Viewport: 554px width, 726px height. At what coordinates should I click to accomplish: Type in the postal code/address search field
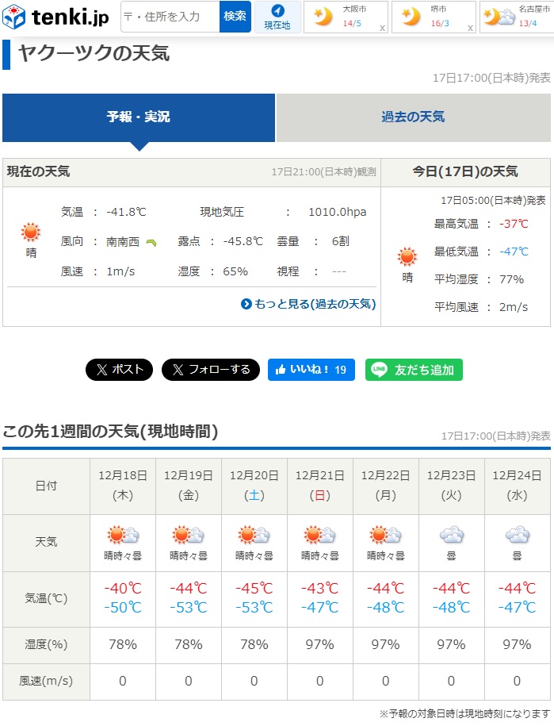click(170, 17)
